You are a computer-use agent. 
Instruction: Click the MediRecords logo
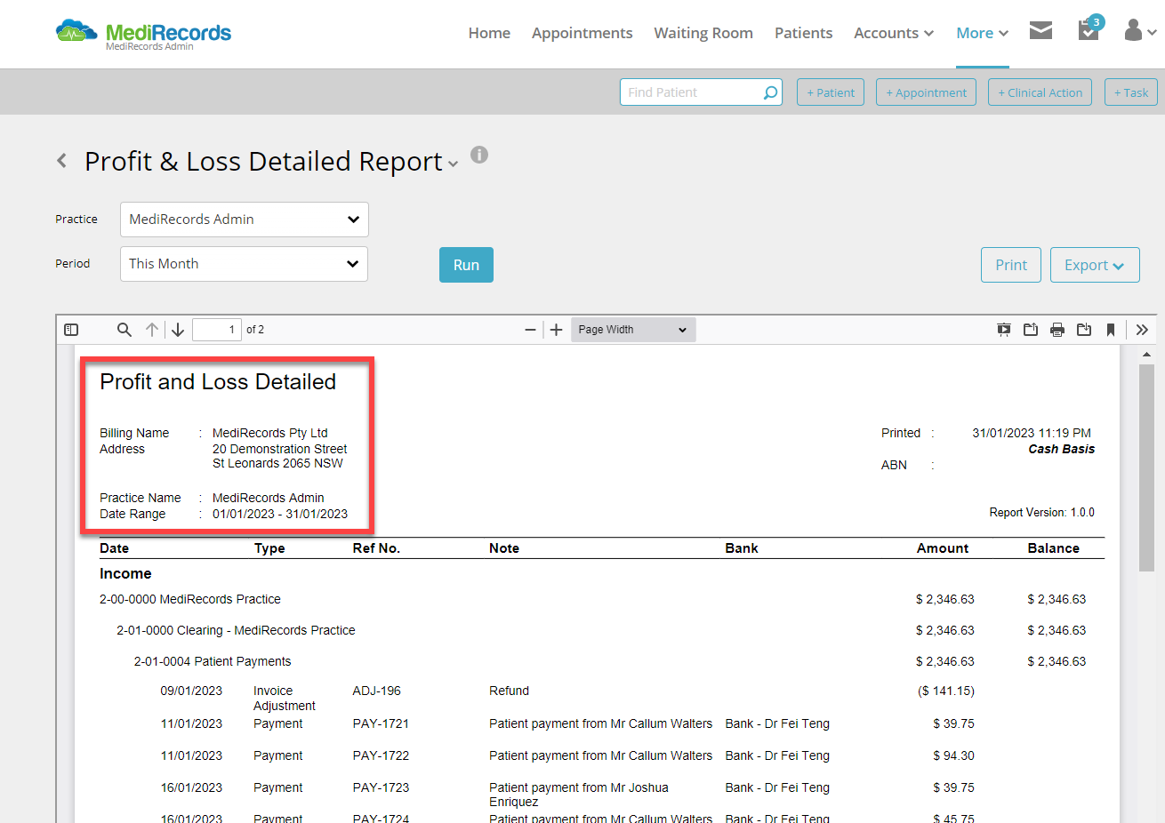[143, 34]
